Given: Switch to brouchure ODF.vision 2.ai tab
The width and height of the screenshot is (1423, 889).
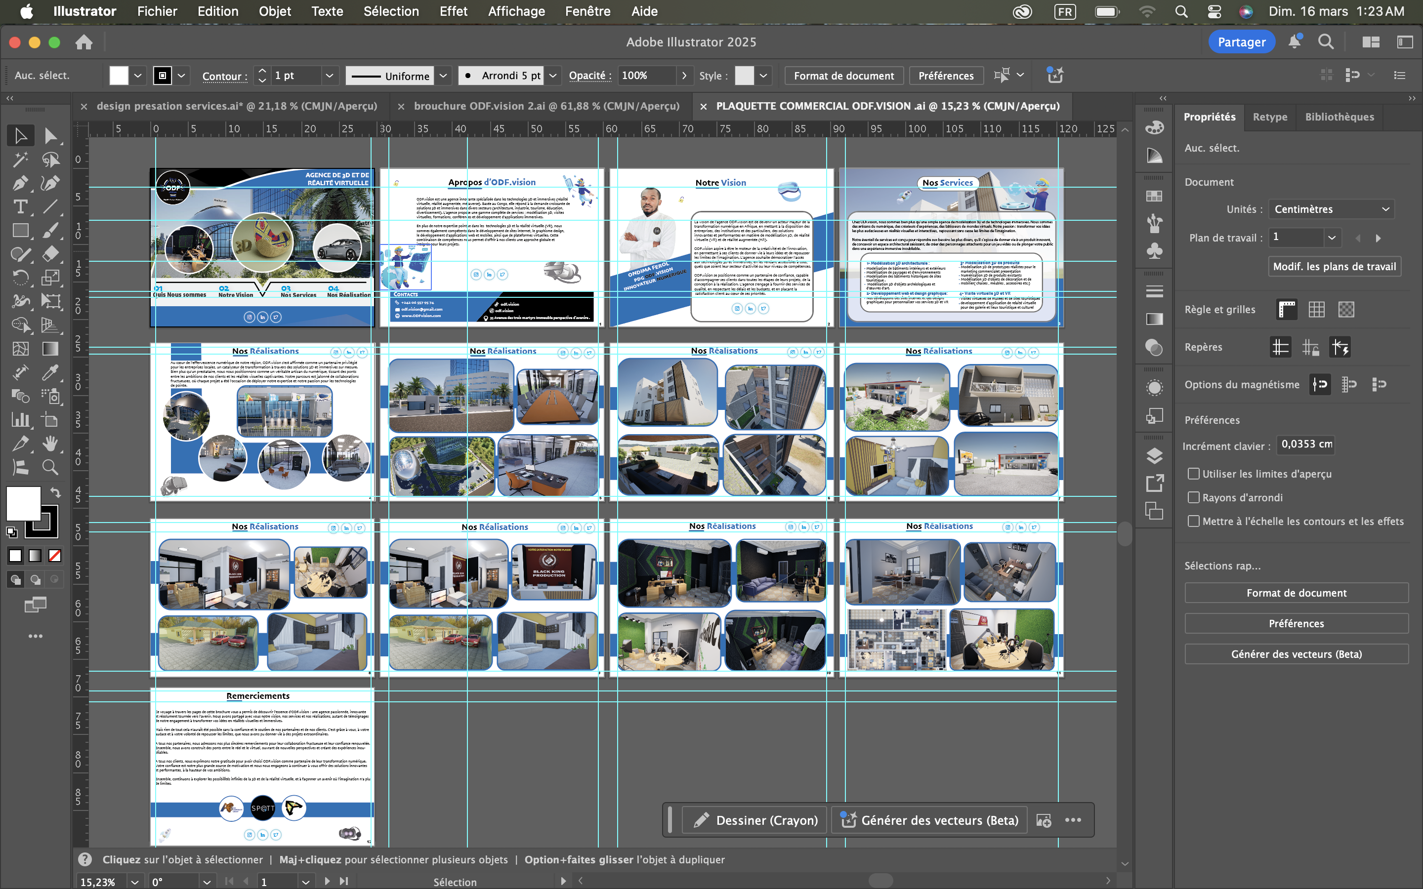Looking at the screenshot, I should pos(546,106).
